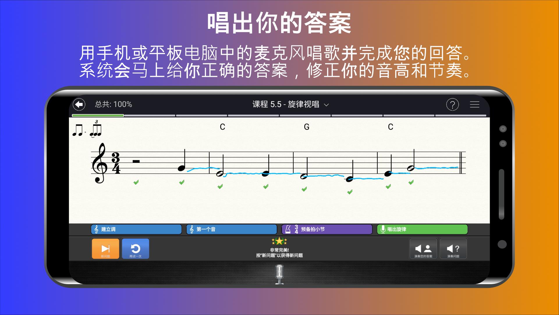Click the swing eighth-note tempo marking

click(87, 129)
